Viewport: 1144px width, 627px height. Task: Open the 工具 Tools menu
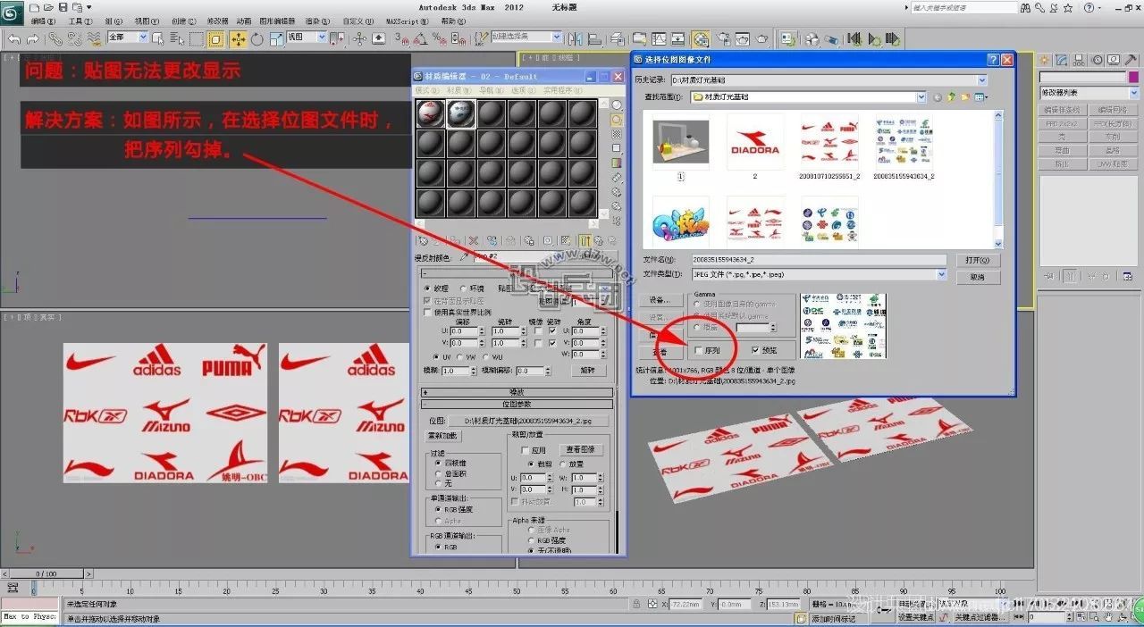(80, 21)
